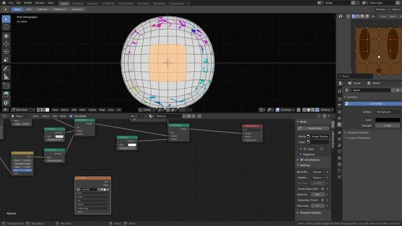Image resolution: width=402 pixels, height=226 pixels.
Task: Toggle Screen Space Refraction checkbox
Action: 322,189
